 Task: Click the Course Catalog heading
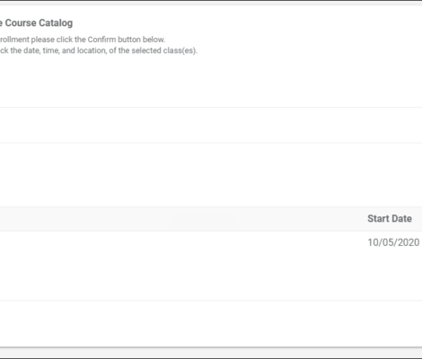pyautogui.click(x=36, y=23)
